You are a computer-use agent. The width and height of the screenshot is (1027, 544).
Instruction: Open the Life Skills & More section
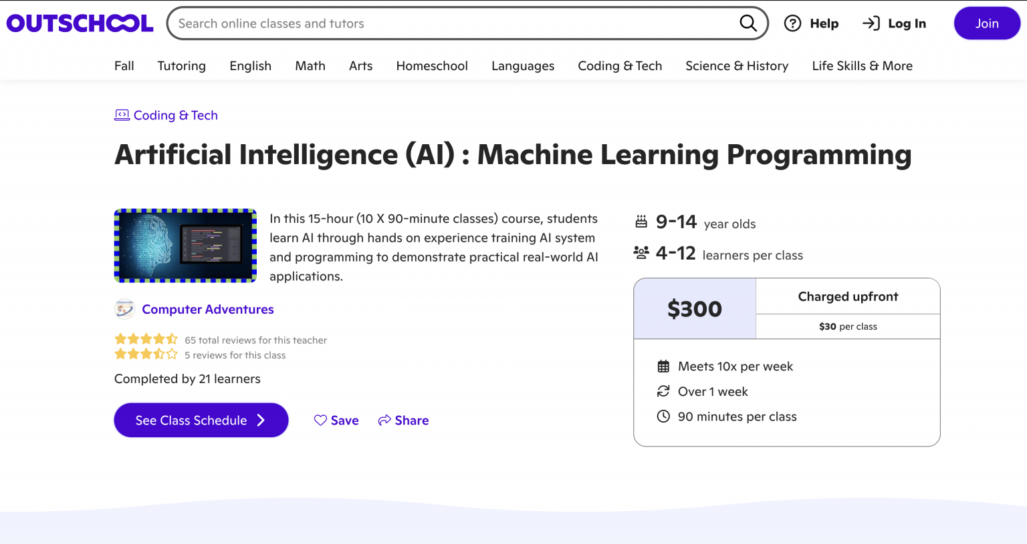tap(862, 65)
